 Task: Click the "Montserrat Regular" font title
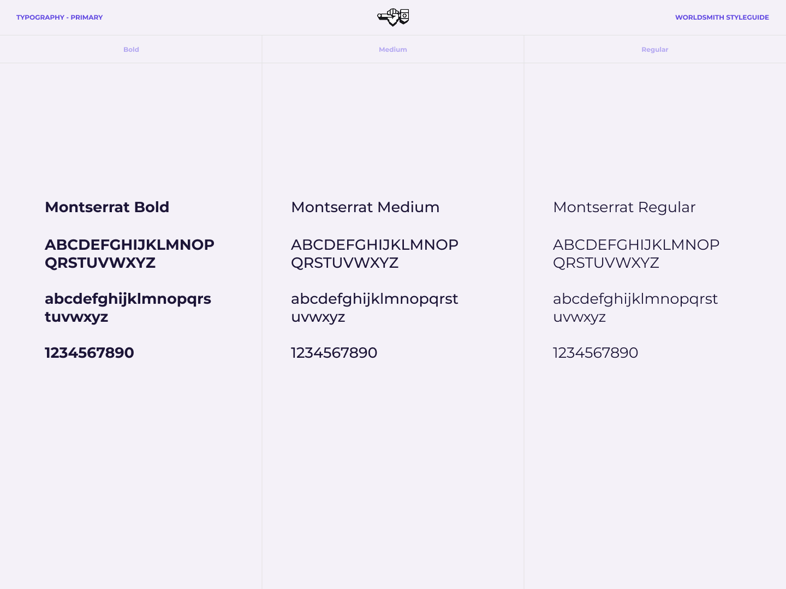tap(624, 207)
